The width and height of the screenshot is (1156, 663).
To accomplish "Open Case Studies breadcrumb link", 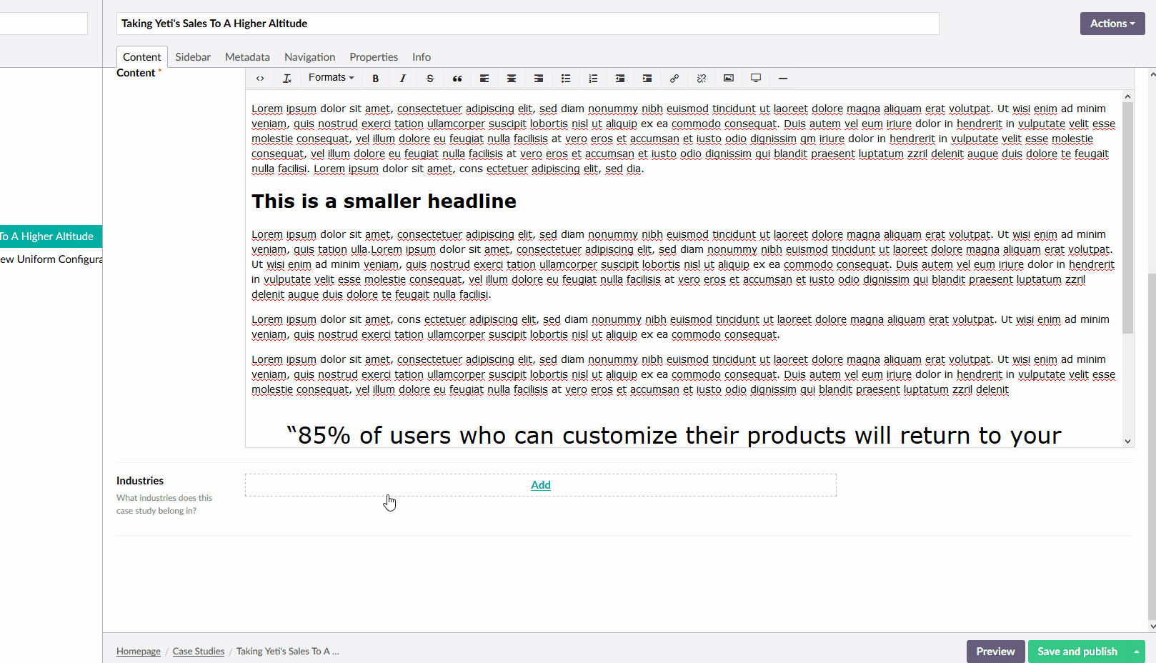I will (199, 652).
